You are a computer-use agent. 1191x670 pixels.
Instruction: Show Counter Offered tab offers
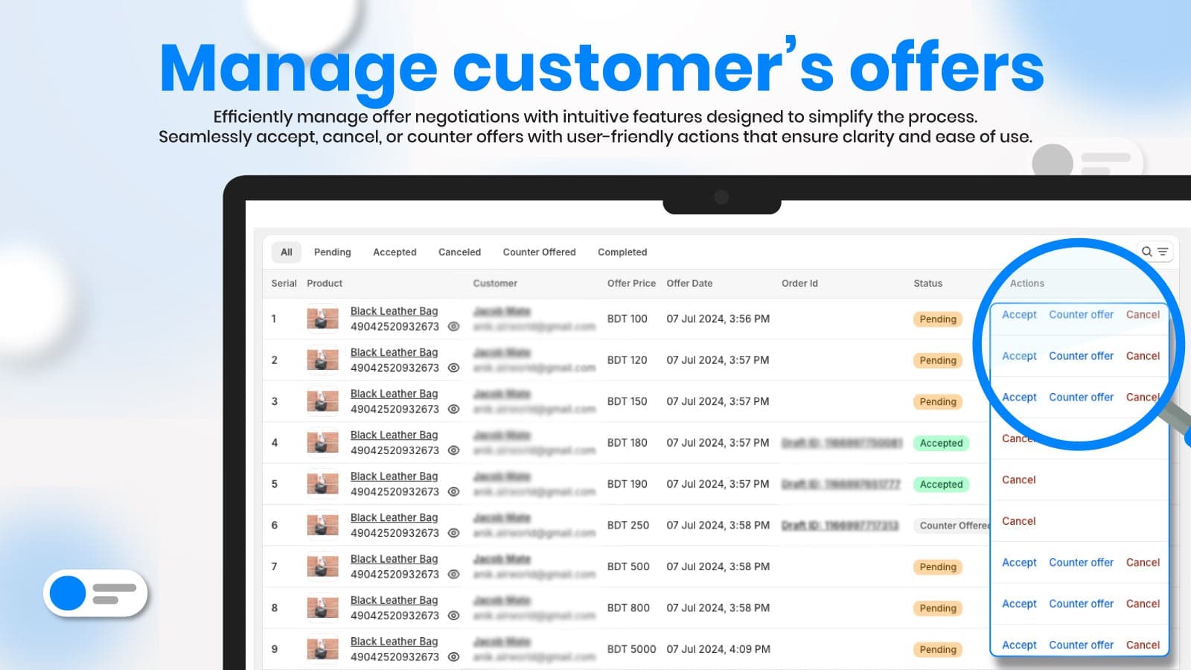tap(539, 252)
